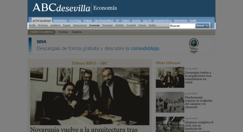Open the HEMEROTECA tab
The height and width of the screenshot is (132, 243).
pyautogui.click(x=163, y=21)
